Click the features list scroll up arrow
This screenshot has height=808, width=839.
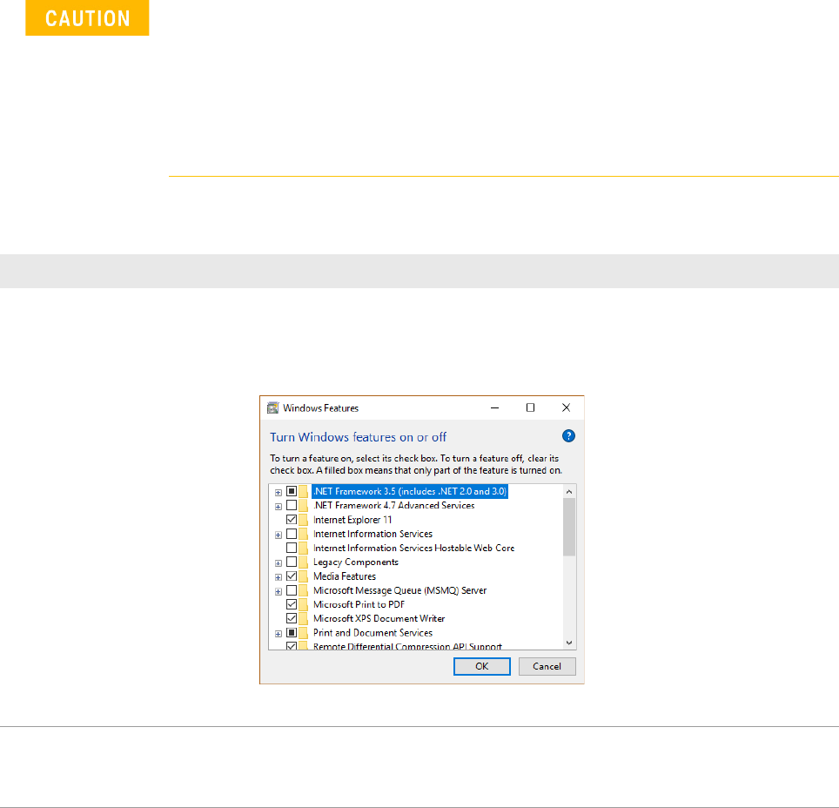tap(569, 492)
